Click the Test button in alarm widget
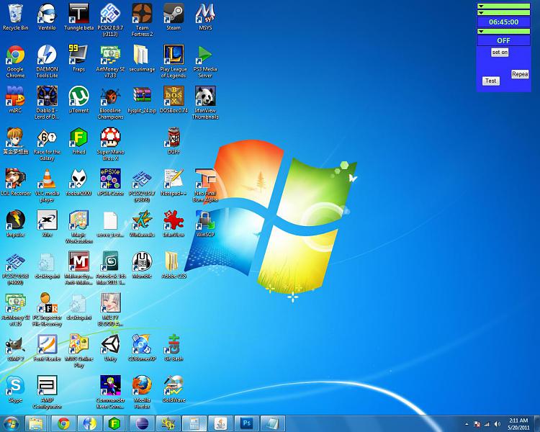Screen dimensions: 540x432 (x=491, y=81)
